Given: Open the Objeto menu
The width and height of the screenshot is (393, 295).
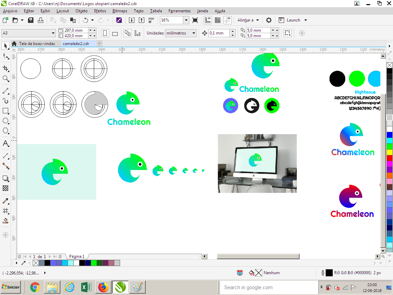Looking at the screenshot, I should click(82, 11).
